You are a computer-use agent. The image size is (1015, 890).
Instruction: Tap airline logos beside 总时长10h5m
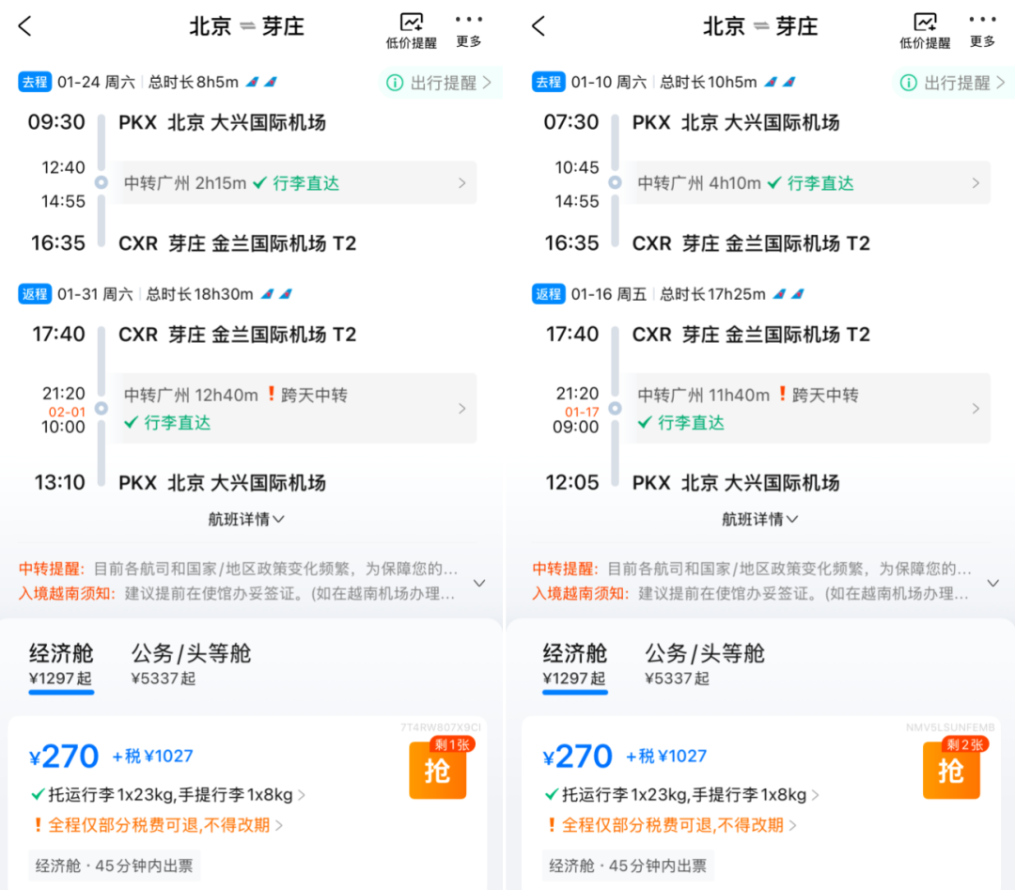[780, 82]
